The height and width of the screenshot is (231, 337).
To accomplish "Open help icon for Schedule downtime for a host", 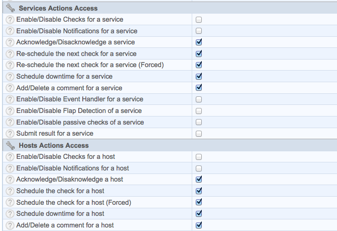I will (x=10, y=214).
